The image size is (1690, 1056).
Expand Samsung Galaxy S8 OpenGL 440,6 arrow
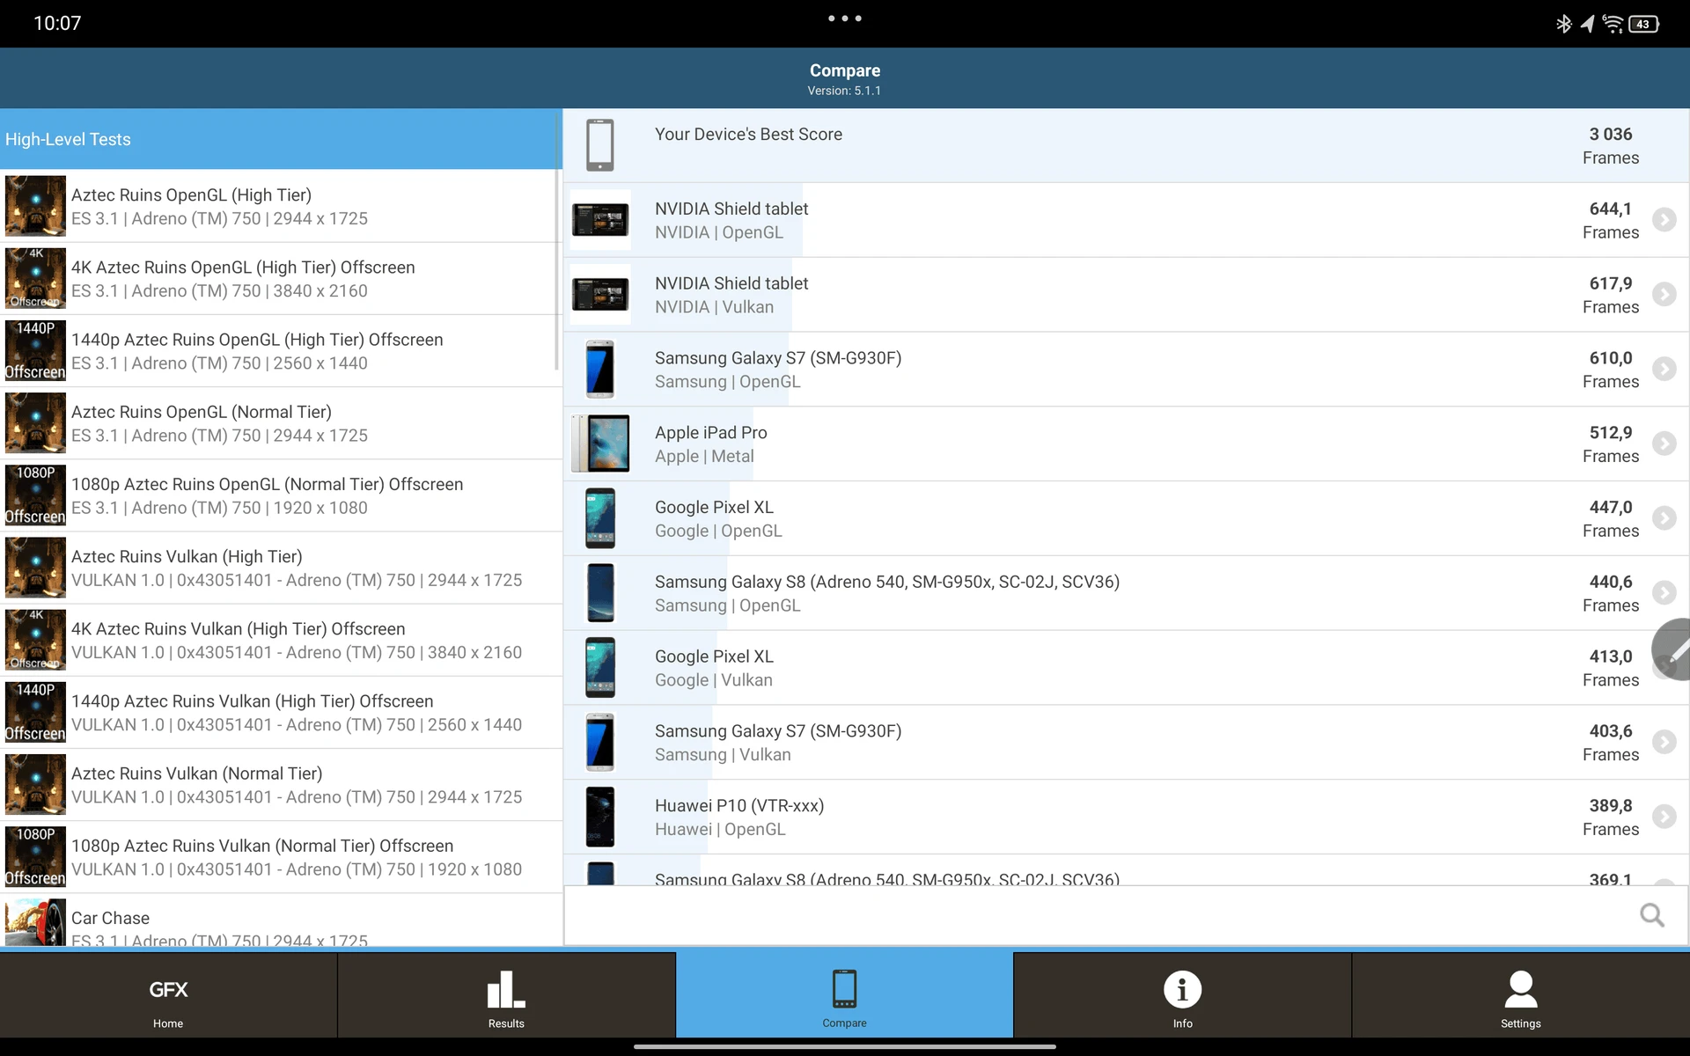click(1664, 592)
